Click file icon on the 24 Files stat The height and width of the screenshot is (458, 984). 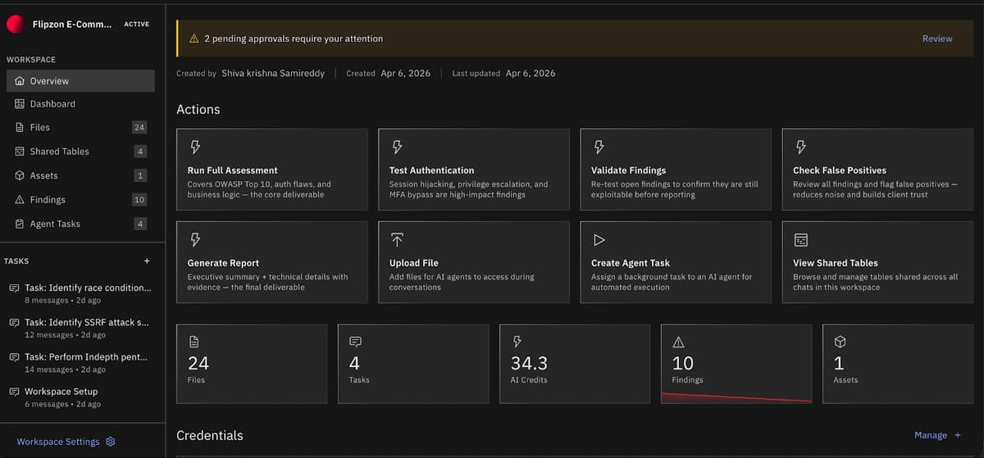(194, 342)
